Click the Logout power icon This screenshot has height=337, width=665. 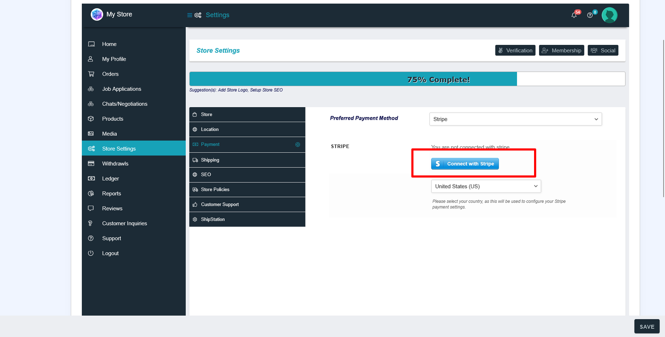(91, 253)
